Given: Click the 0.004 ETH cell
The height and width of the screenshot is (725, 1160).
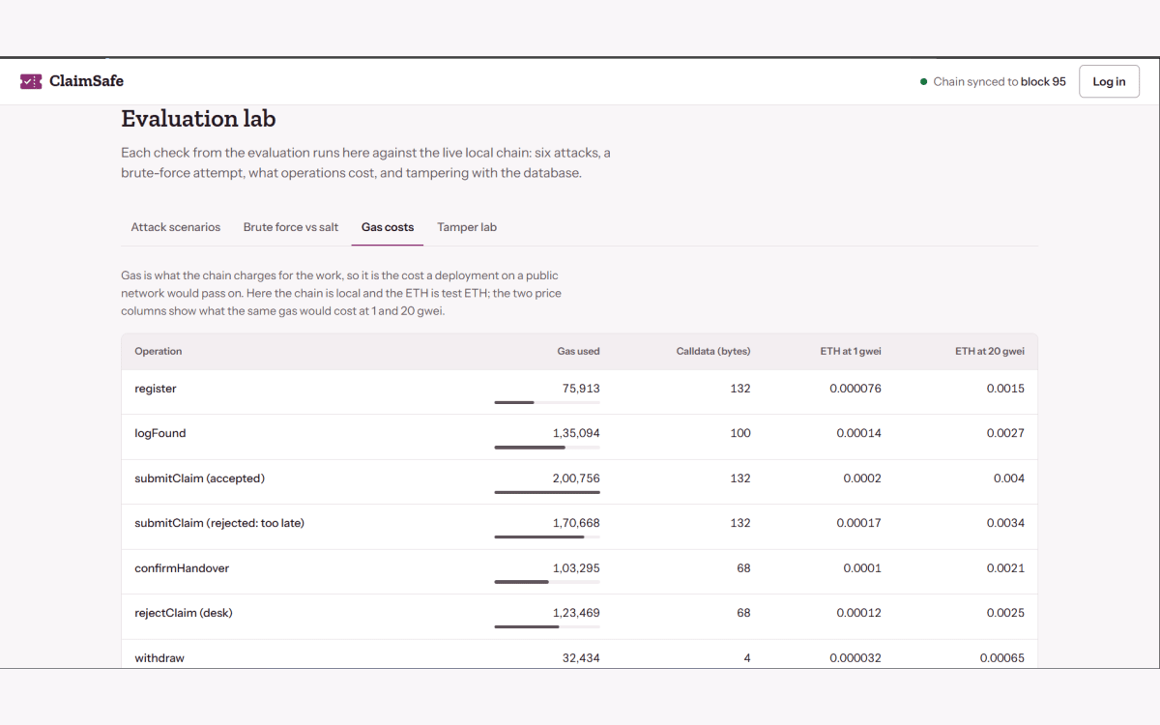Looking at the screenshot, I should (1009, 478).
